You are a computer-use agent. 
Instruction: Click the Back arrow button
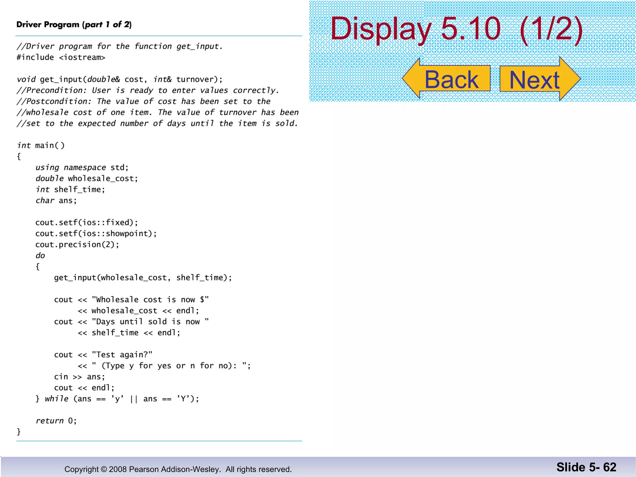pyautogui.click(x=446, y=79)
